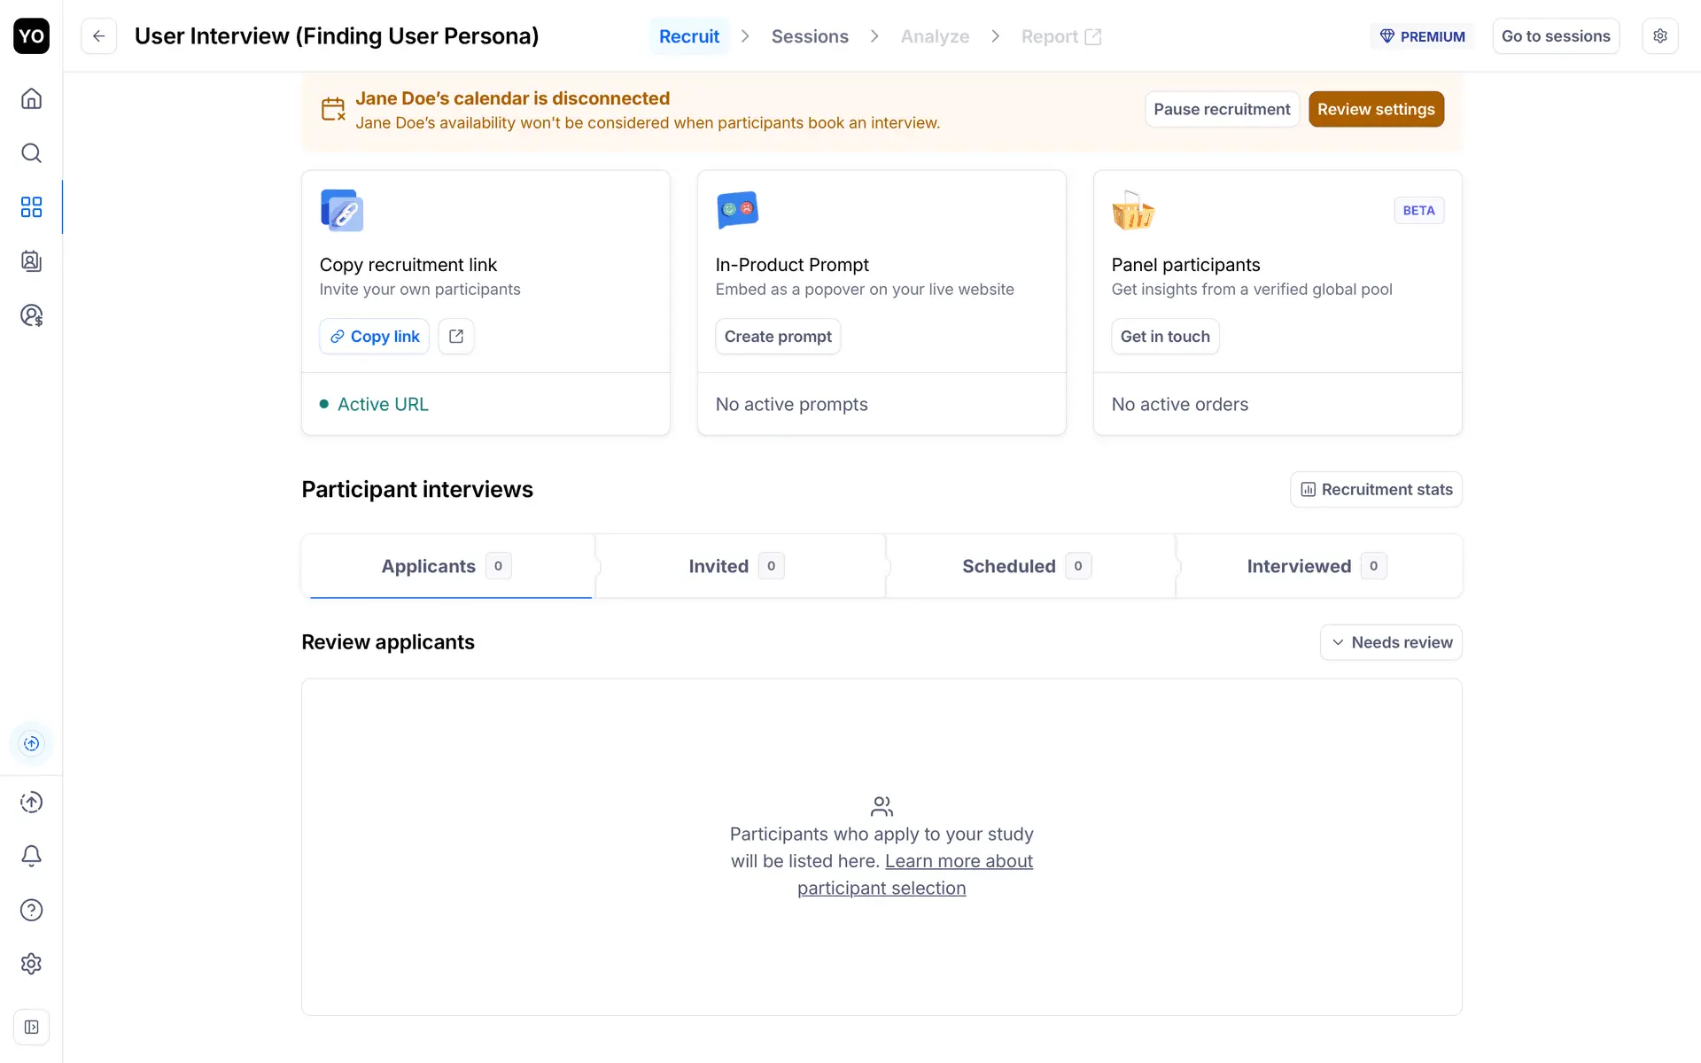Switch to the Scheduled tab
The image size is (1701, 1063).
point(1027,566)
